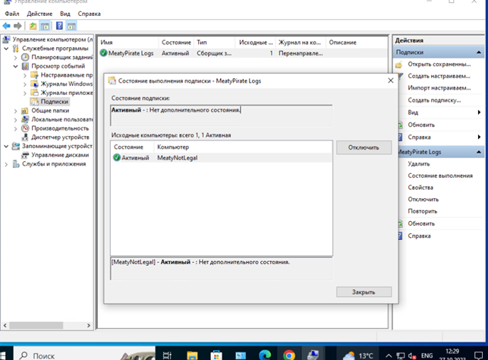Click Повторить in Actions pane

tap(422, 211)
